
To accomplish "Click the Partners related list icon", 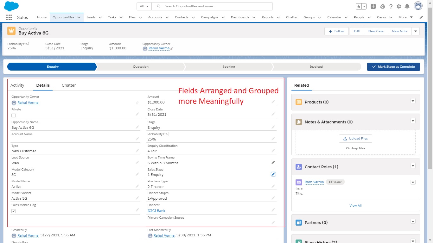I will (298, 222).
